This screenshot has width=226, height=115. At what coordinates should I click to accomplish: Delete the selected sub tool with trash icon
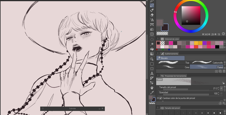[x=224, y=71]
